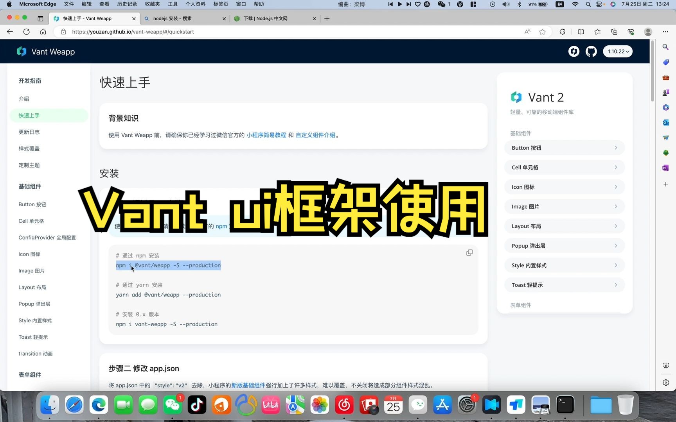Expand Icon 图标 row in Vant 2 panel

coord(564,187)
